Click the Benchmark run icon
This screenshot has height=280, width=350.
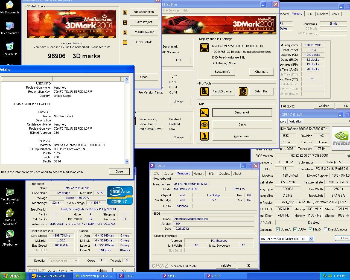(205, 112)
